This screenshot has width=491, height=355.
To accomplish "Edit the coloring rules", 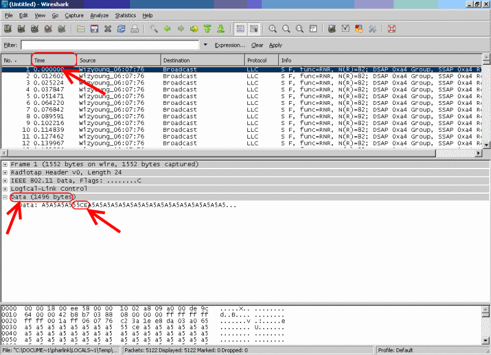I will (359, 29).
